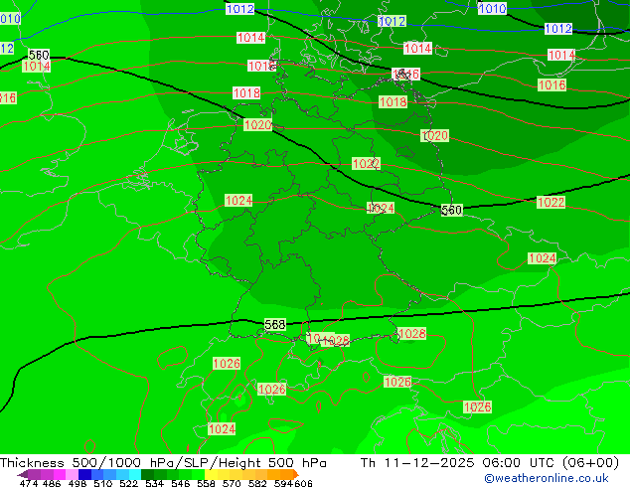Open the weatheronline.co.uk link
The height and width of the screenshot is (487, 630).
click(547, 478)
